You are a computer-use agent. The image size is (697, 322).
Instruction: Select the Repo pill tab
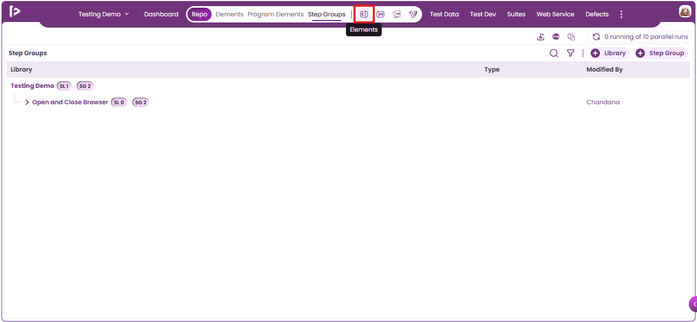[199, 14]
